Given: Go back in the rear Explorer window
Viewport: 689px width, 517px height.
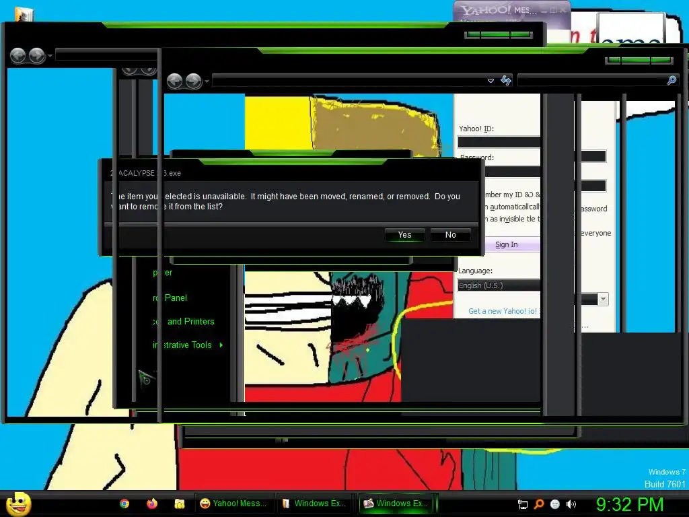Looking at the screenshot, I should pos(18,56).
